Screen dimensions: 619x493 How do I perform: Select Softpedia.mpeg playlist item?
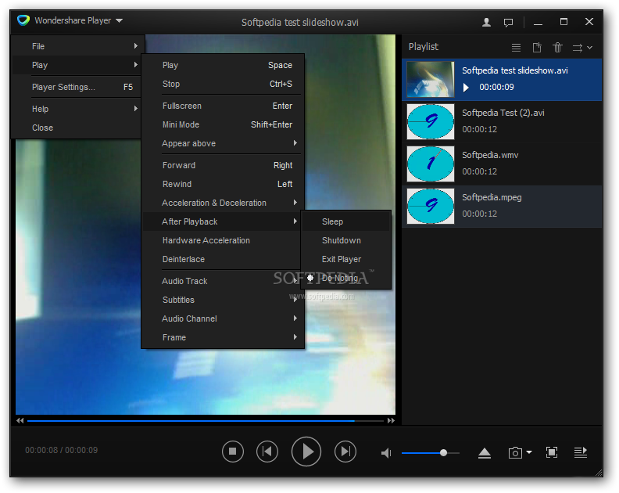tap(502, 206)
